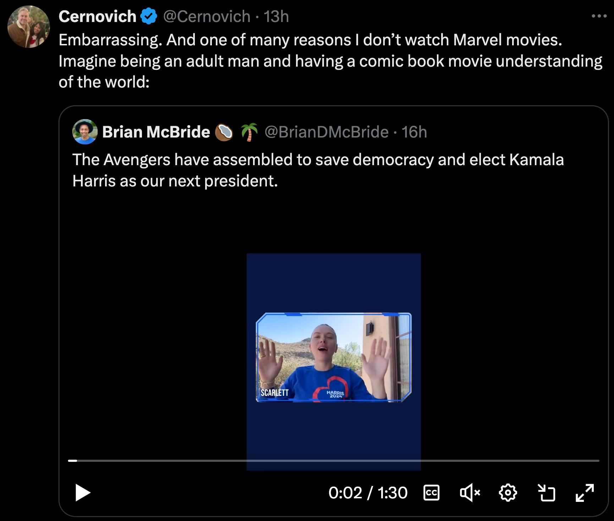This screenshot has height=521, width=614.
Task: Click Brian McBride's small avatar
Action: 85,132
